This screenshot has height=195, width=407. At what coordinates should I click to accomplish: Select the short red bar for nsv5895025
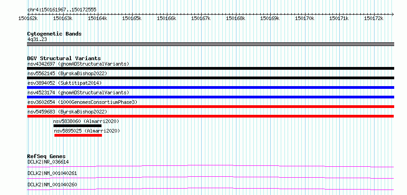78,135
